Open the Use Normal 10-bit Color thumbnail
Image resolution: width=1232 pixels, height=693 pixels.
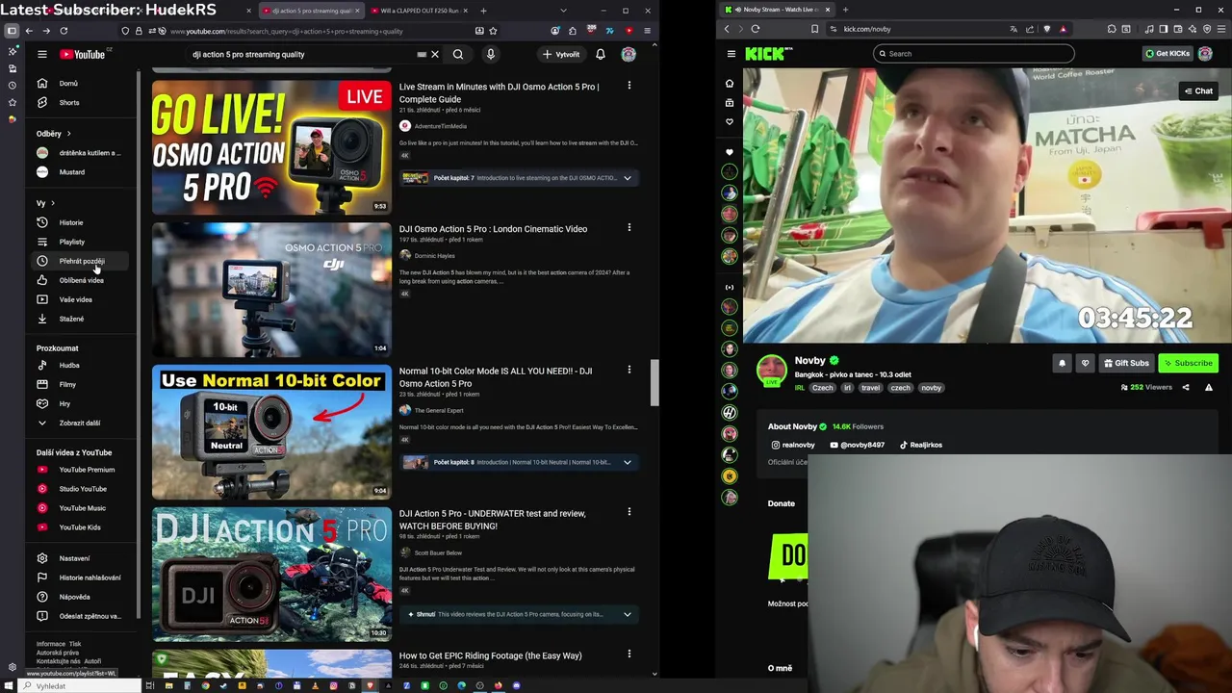[271, 432]
